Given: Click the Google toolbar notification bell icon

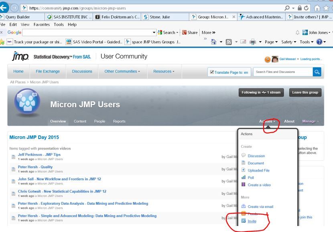Looking at the screenshot, I should [298, 32].
